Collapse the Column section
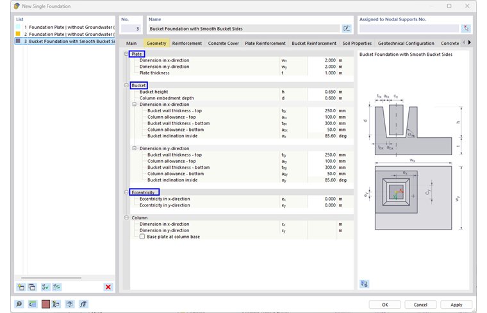 [126, 217]
